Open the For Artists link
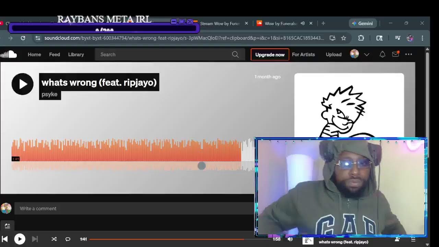 click(x=303, y=55)
